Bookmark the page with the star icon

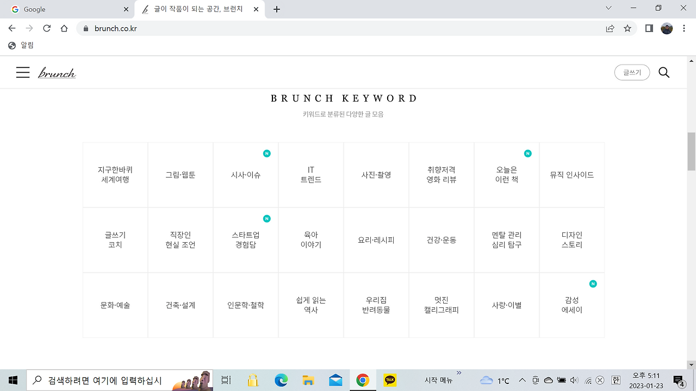(627, 28)
